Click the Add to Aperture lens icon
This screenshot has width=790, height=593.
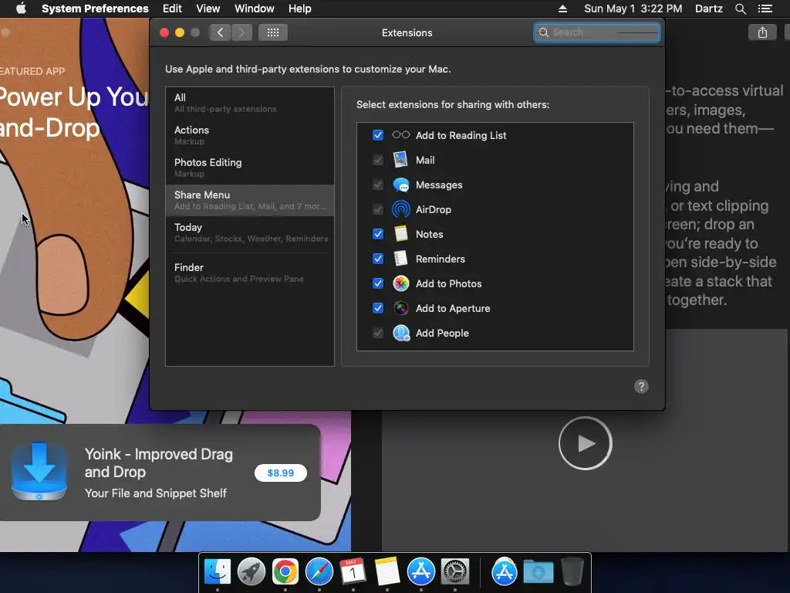pos(401,308)
